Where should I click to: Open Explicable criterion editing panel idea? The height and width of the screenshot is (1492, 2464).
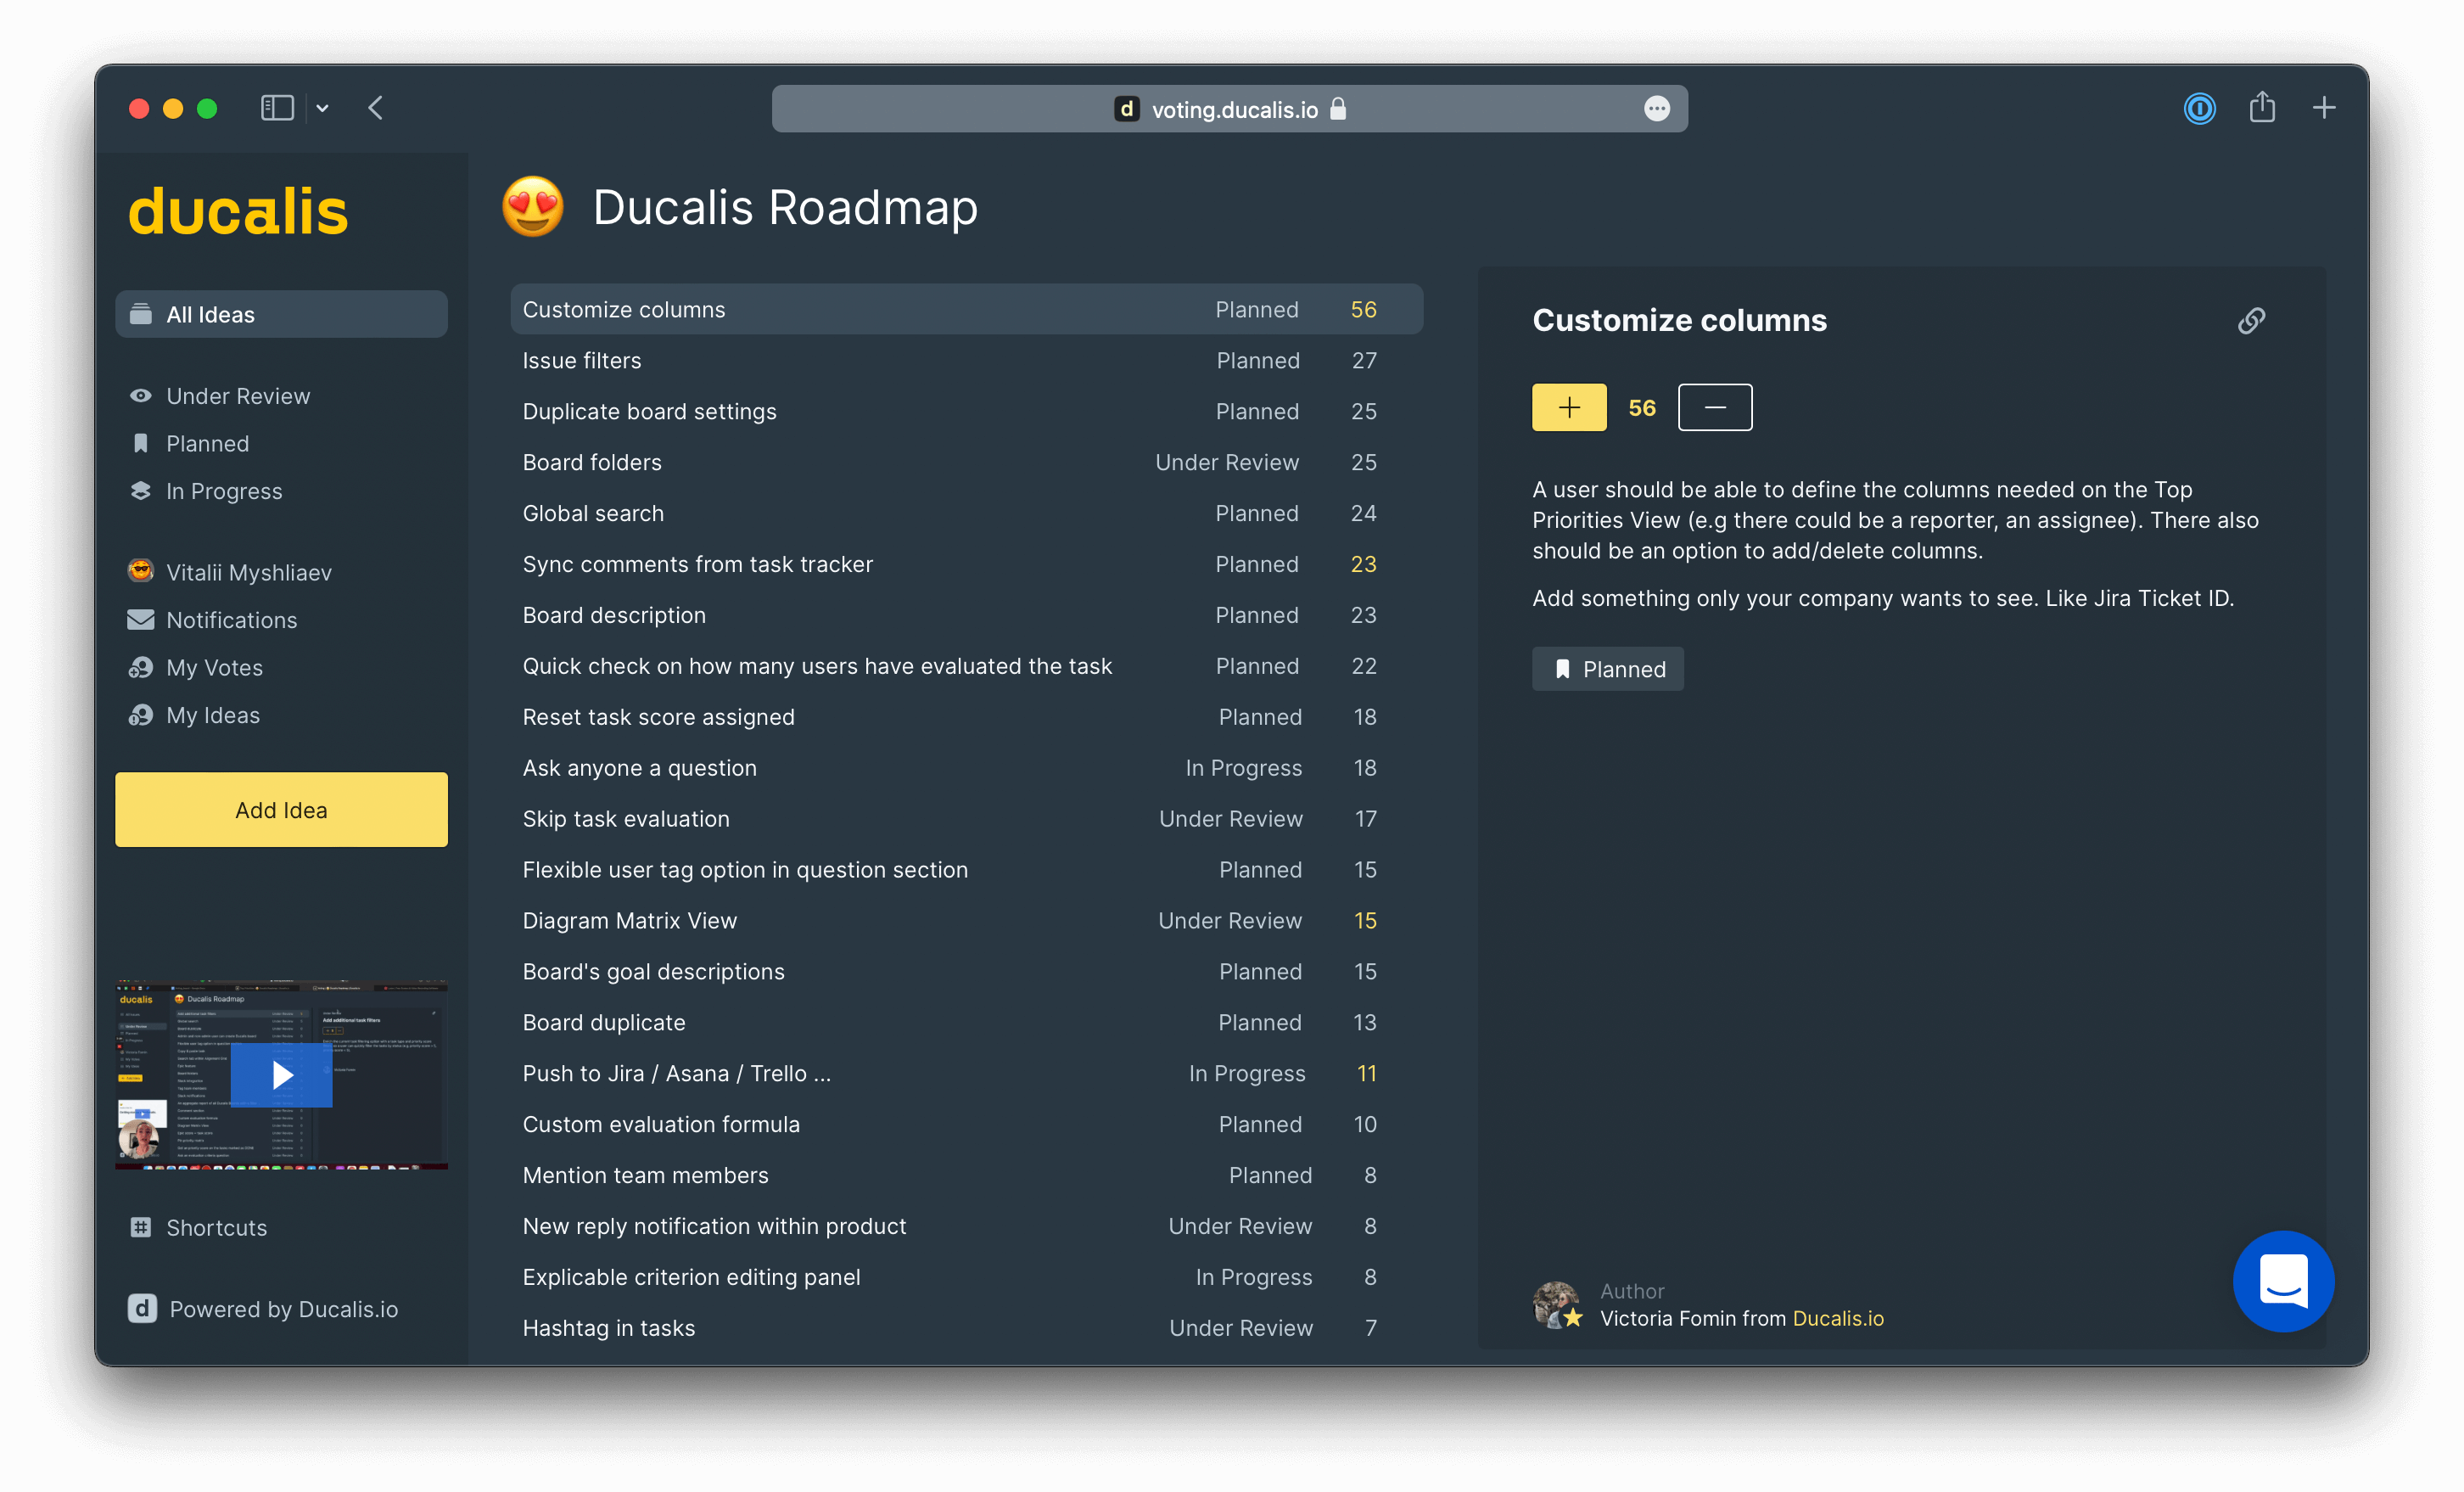[966, 1278]
